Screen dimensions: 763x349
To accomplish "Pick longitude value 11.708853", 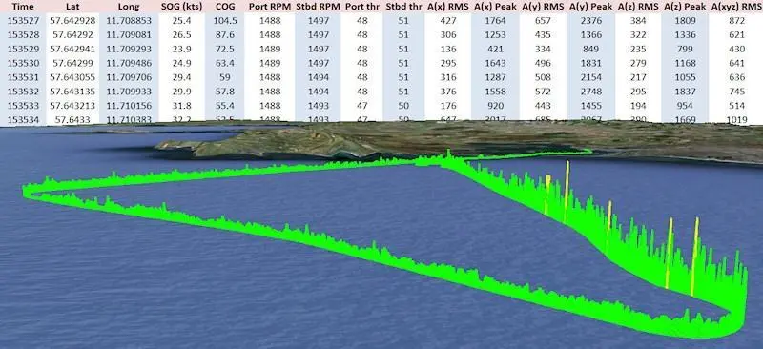I will tap(129, 21).
